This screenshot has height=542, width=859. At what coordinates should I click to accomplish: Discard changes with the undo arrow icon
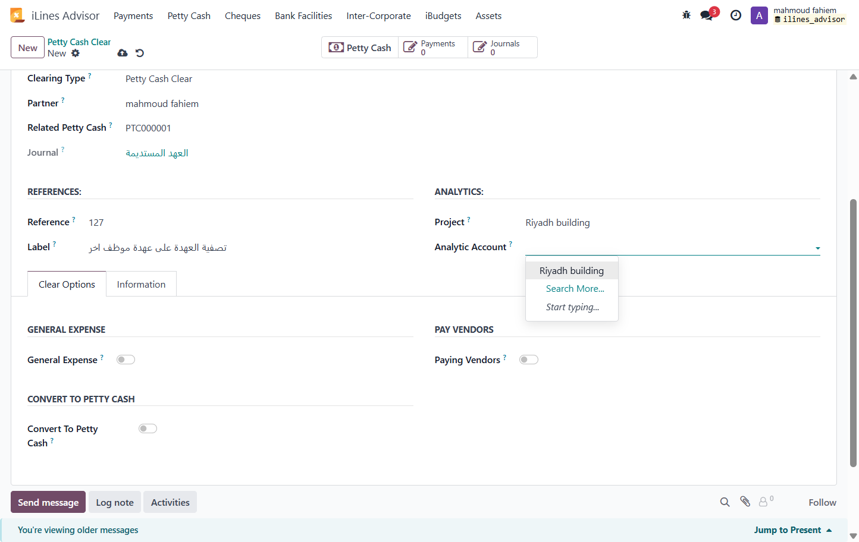click(x=140, y=53)
